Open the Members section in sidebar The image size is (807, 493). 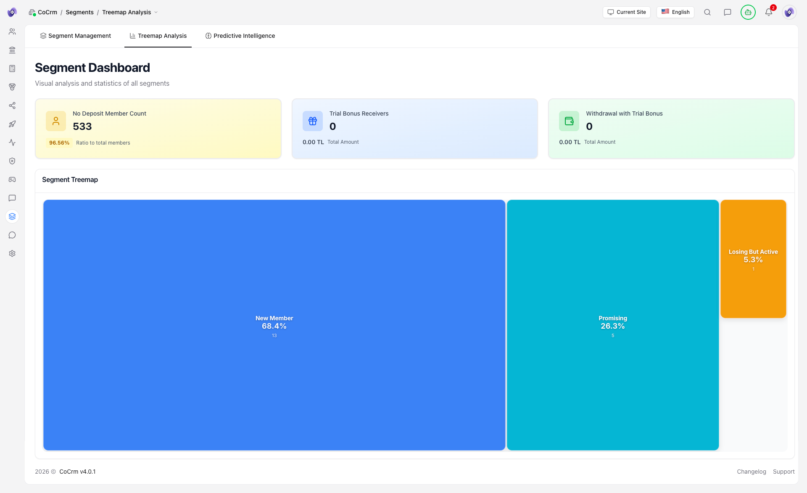pyautogui.click(x=12, y=31)
